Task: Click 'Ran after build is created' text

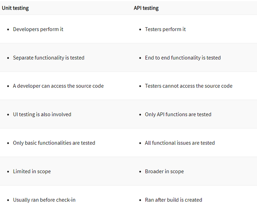Action: coord(174,200)
